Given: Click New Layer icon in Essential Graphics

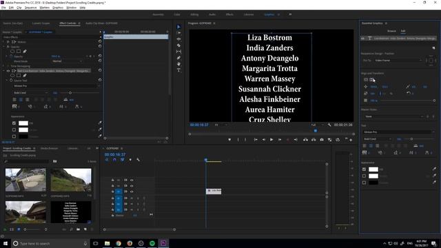Looking at the screenshot, I should point(433,48).
